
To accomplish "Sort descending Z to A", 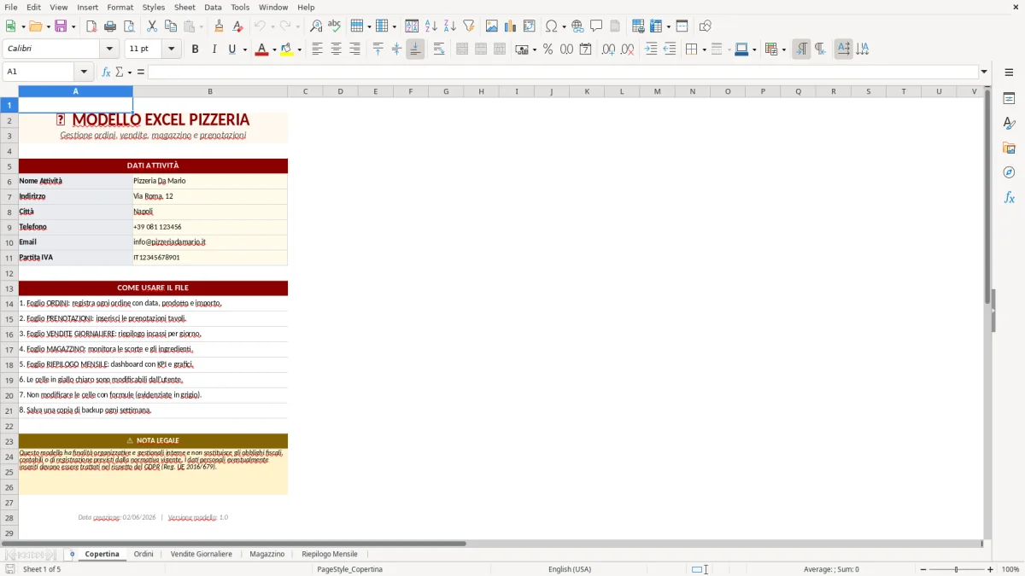I will click(450, 26).
